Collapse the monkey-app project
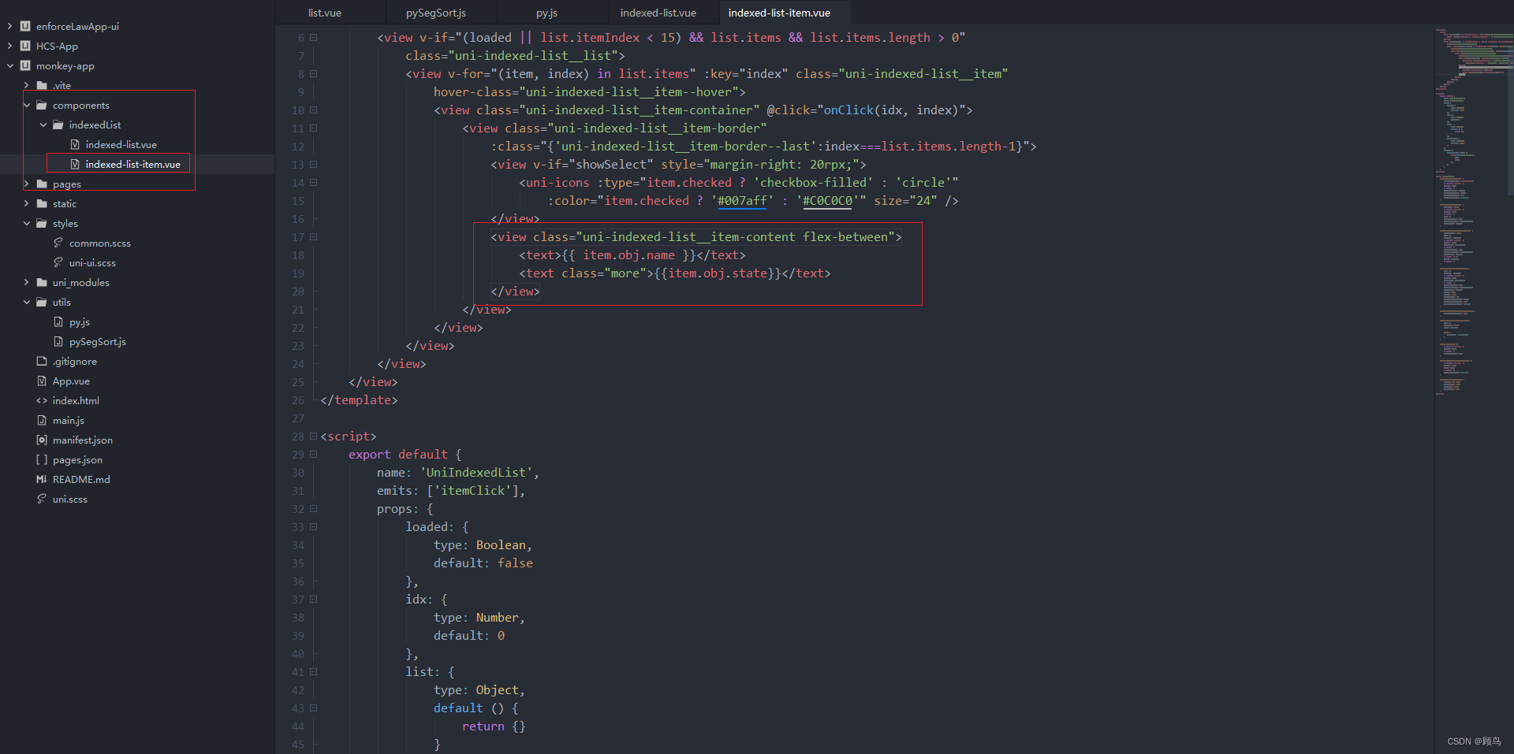The width and height of the screenshot is (1514, 754). (9, 65)
